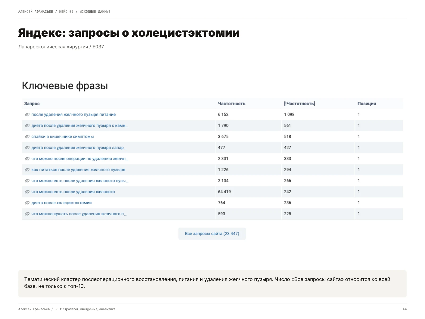Open query 'после удаления желчного пузыря питание'

pyautogui.click(x=74, y=115)
